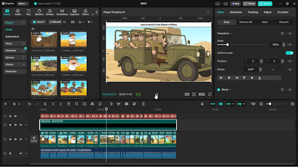Screen dimensions: 298x167
Task: Open the crop tool in the timeline toolbar
Action: point(84,104)
